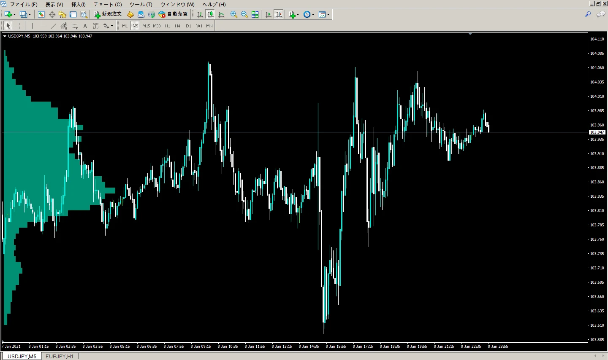
Task: Open the Data Window crosshair icon
Action: pyautogui.click(x=52, y=14)
